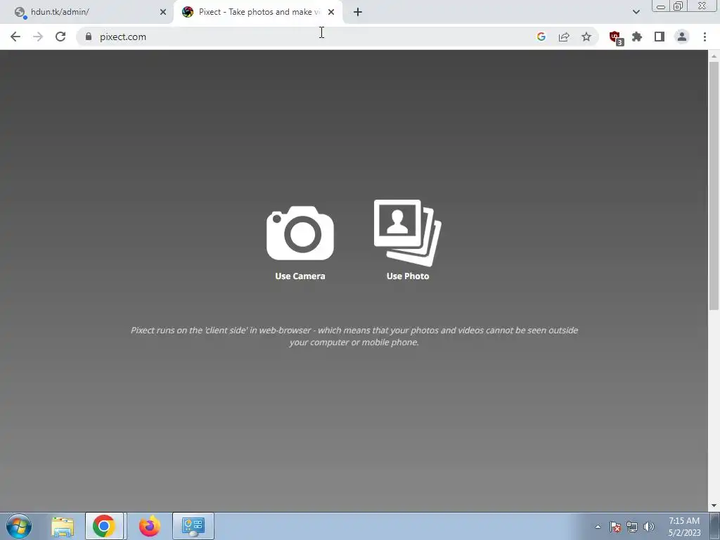Screen dimensions: 720x540
Task: Click the Use Camera icon
Action: pyautogui.click(x=300, y=233)
